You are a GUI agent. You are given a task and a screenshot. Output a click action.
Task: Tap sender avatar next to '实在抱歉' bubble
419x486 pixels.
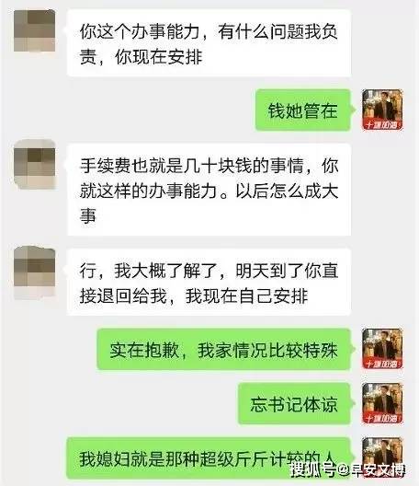[382, 349]
